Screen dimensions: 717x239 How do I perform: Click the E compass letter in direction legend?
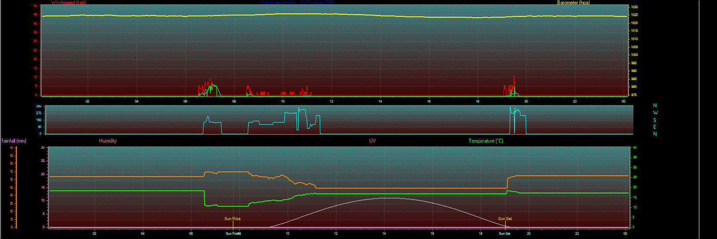(655, 127)
